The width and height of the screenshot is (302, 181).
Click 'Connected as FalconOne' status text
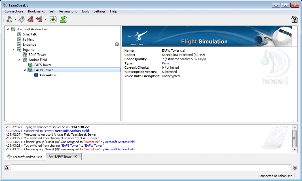275,176
